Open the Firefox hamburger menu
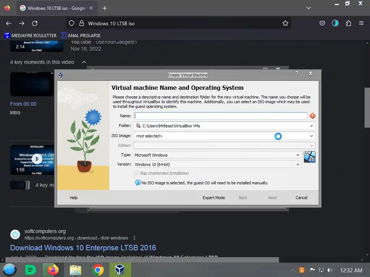Viewport: 370px width, 277px height. coord(361,23)
